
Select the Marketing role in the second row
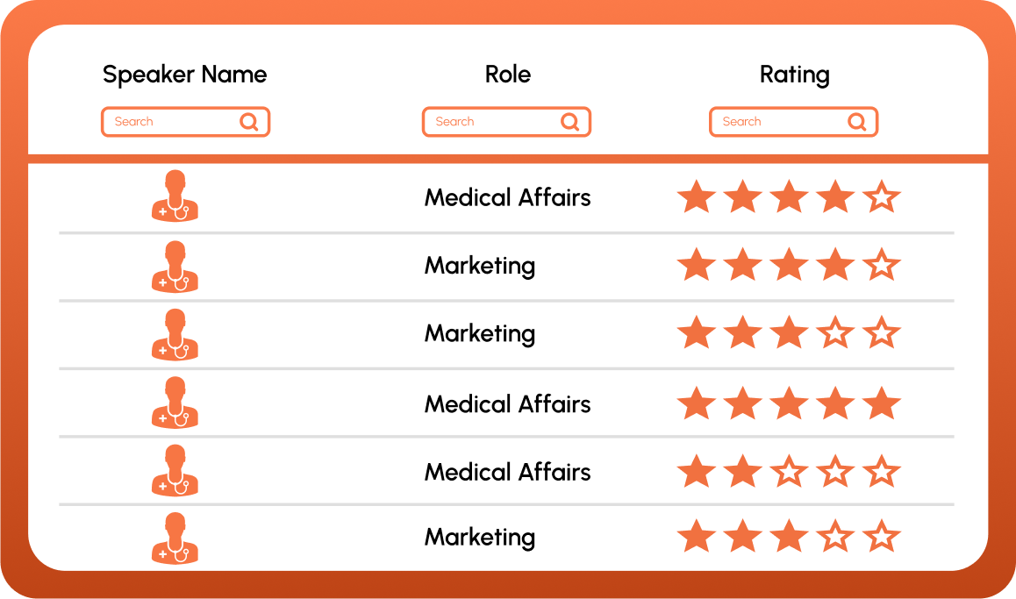pyautogui.click(x=479, y=266)
